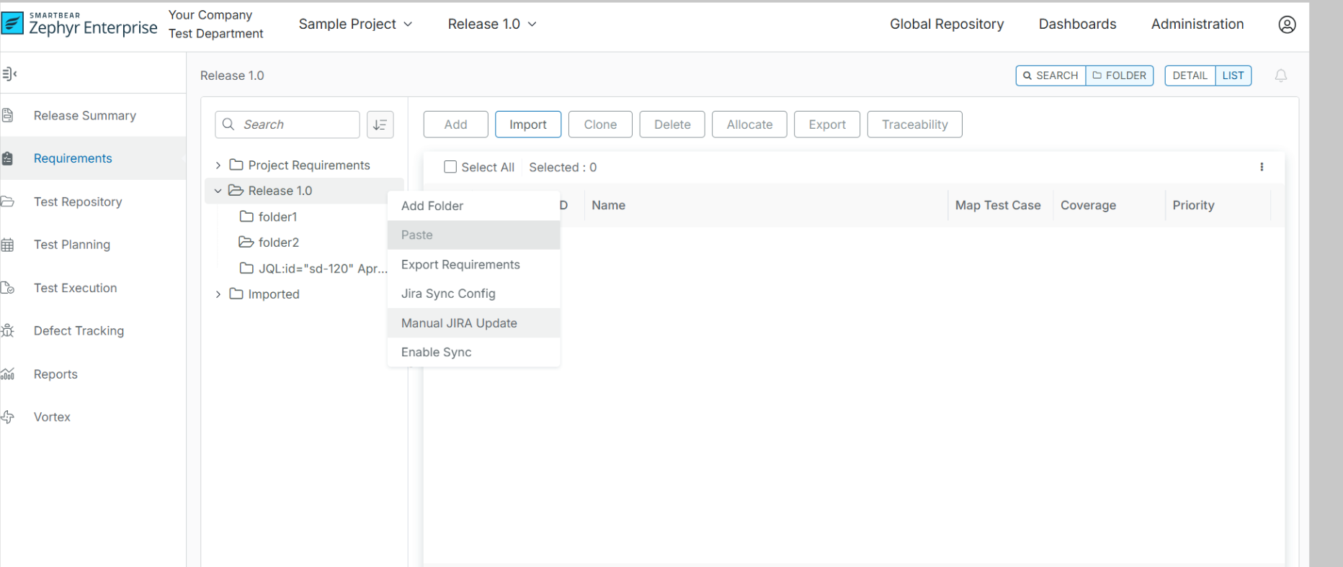Open the grid three-dot options menu

[x=1261, y=167]
